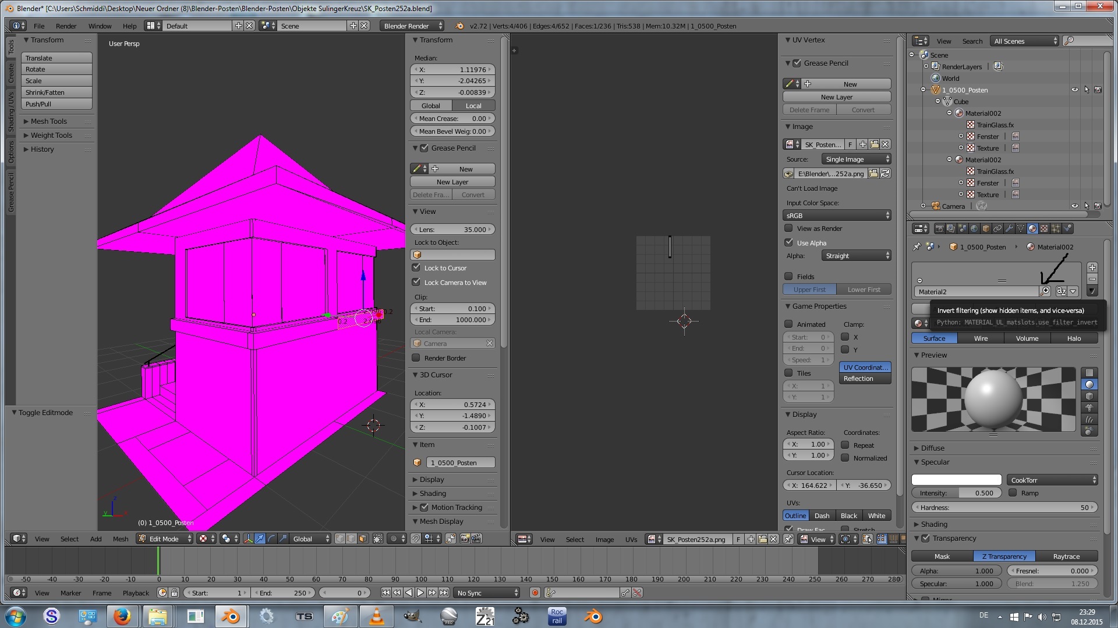This screenshot has width=1118, height=628.
Task: Adjust the specular Intensity slider
Action: (956, 493)
